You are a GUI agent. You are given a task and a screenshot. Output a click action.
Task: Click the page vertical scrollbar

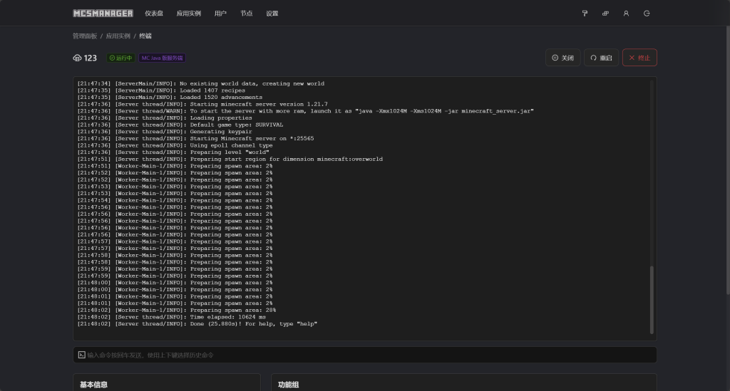coord(728,160)
